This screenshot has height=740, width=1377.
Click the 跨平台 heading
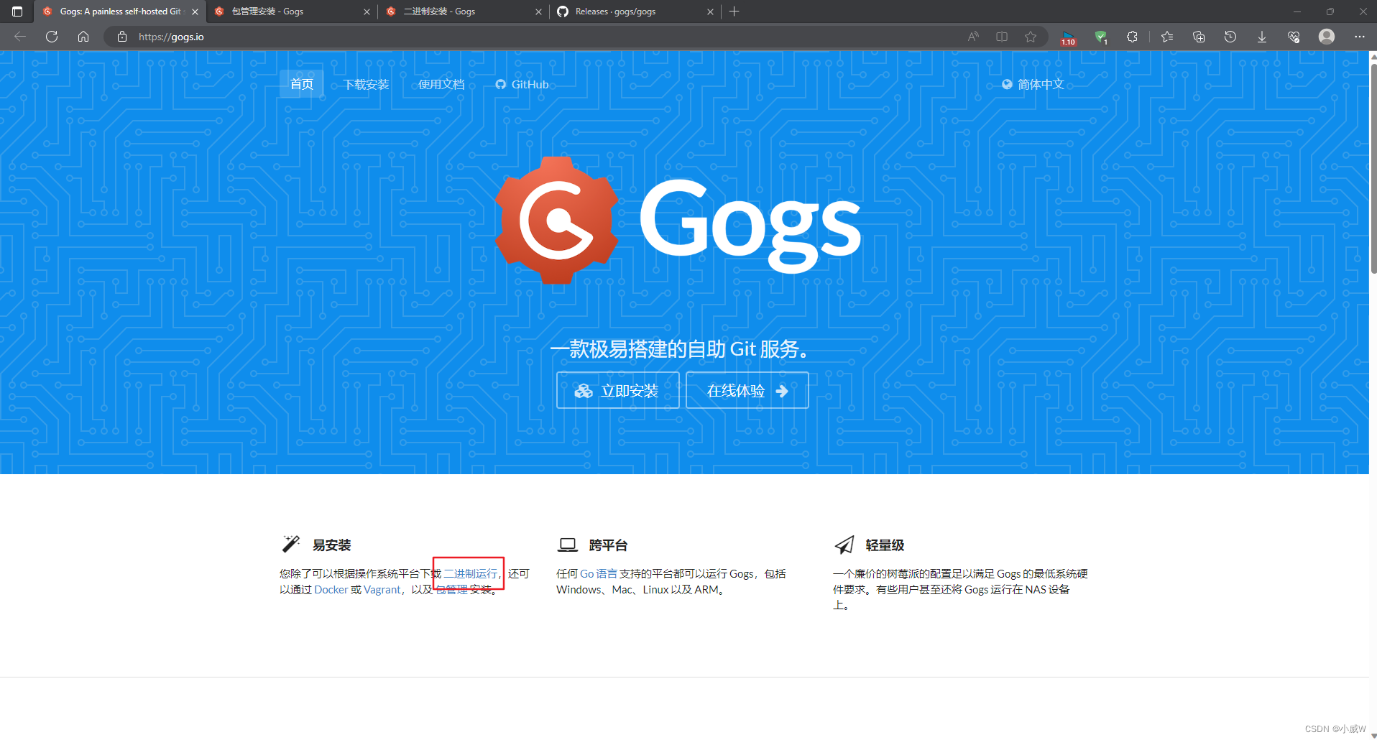coord(608,545)
